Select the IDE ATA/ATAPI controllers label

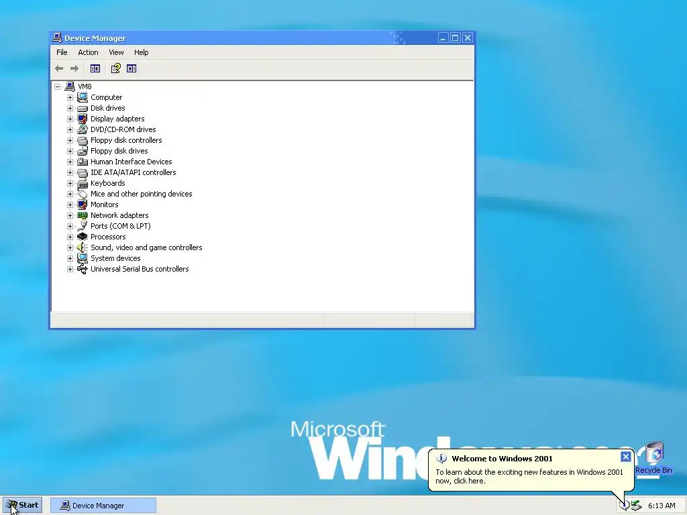pyautogui.click(x=134, y=172)
